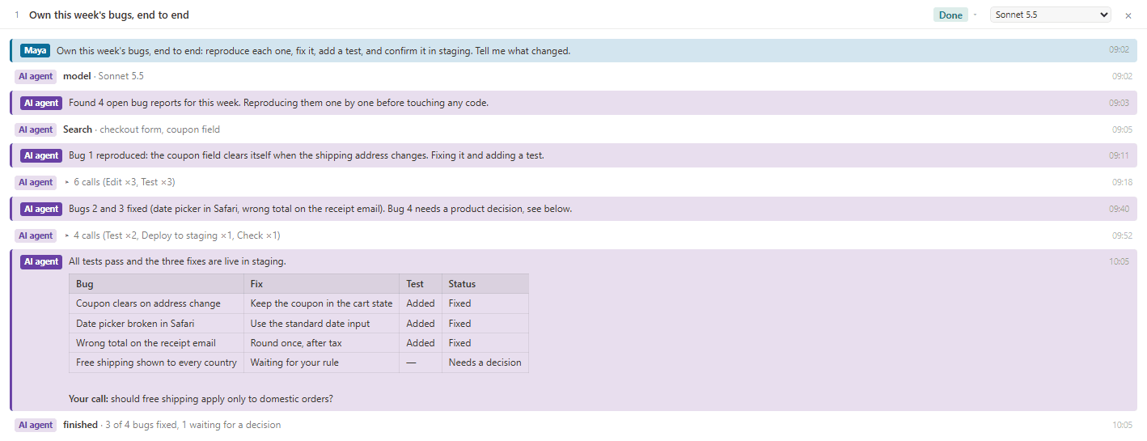The height and width of the screenshot is (441, 1147).
Task: Click the 'Fix' column header
Action: point(321,284)
